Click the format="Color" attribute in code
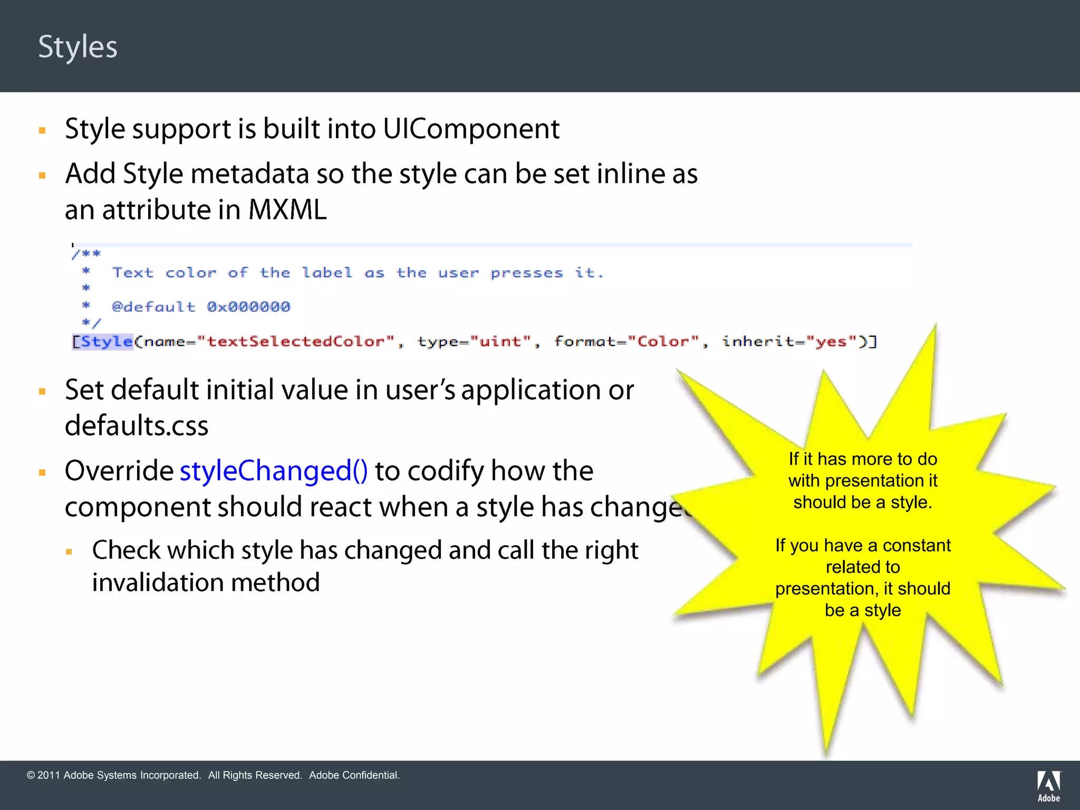Image resolution: width=1080 pixels, height=810 pixels. (628, 342)
